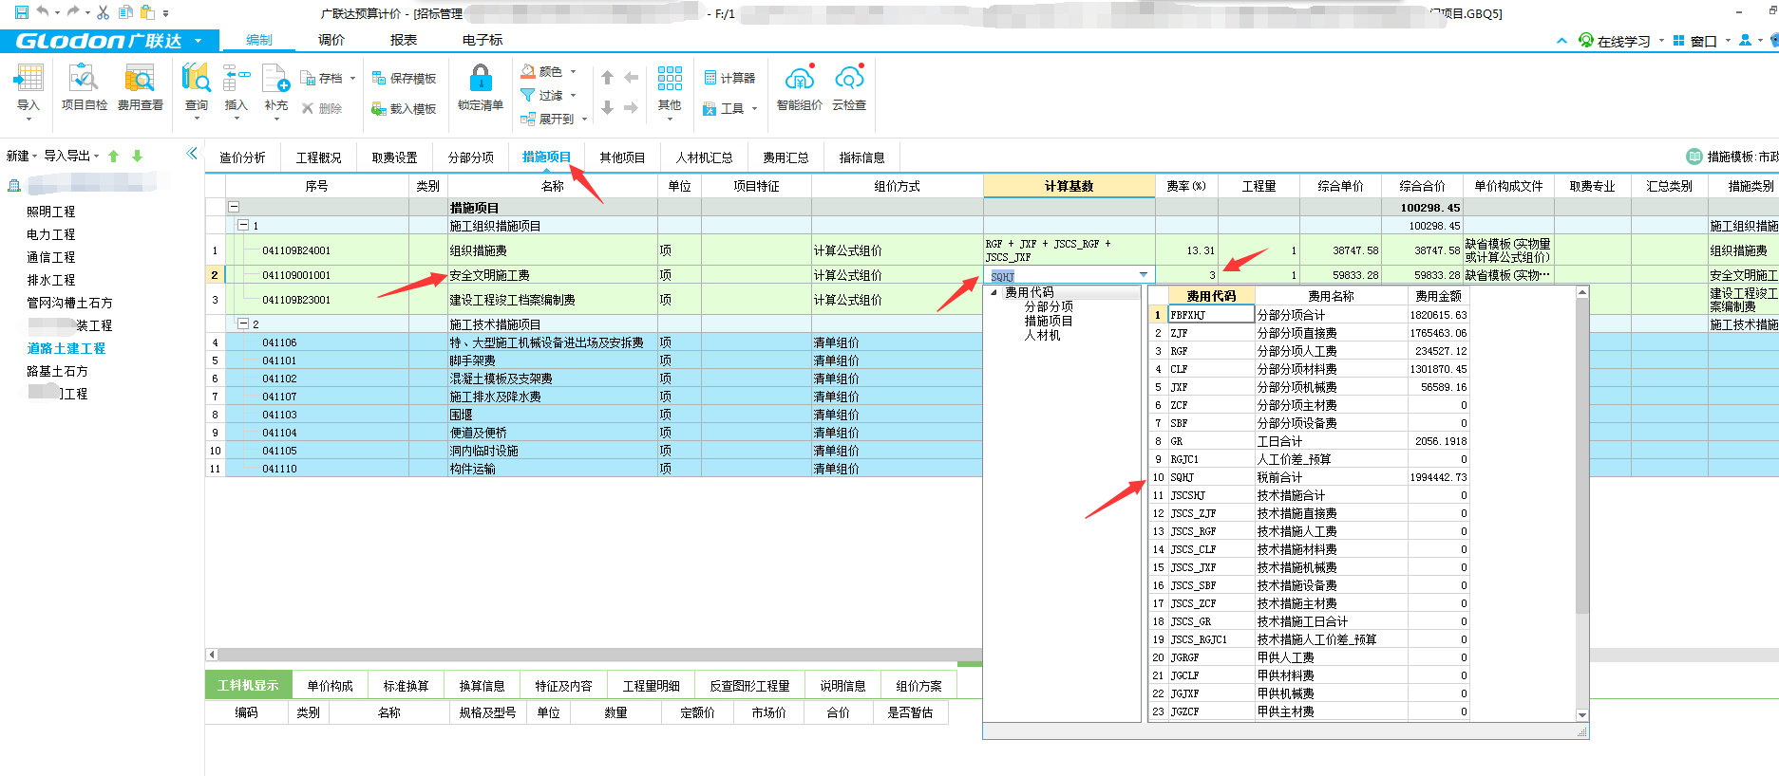Open 新建 new dropdown
Viewport: 1779px width, 776px height.
tap(22, 156)
